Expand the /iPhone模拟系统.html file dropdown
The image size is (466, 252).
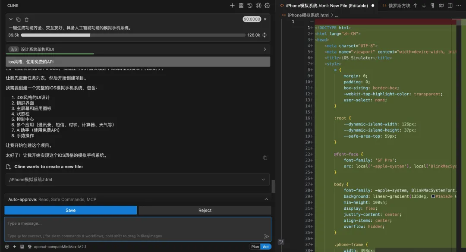coord(263,180)
